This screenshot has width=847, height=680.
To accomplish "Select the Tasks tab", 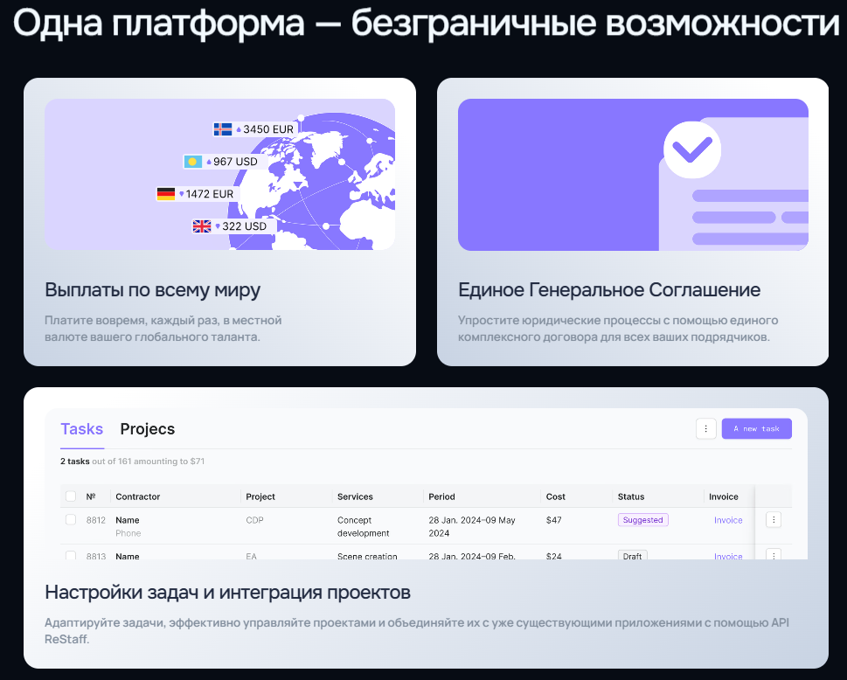I will 81,429.
